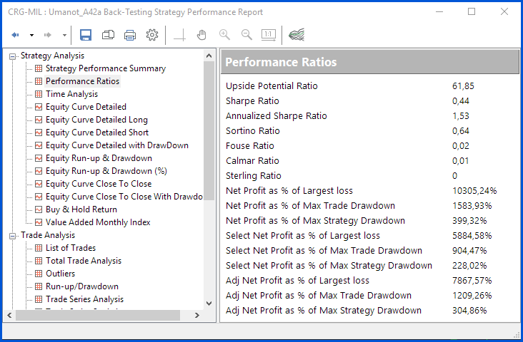The image size is (523, 342).
Task: Select Buy & Hold Return item
Action: [81, 209]
